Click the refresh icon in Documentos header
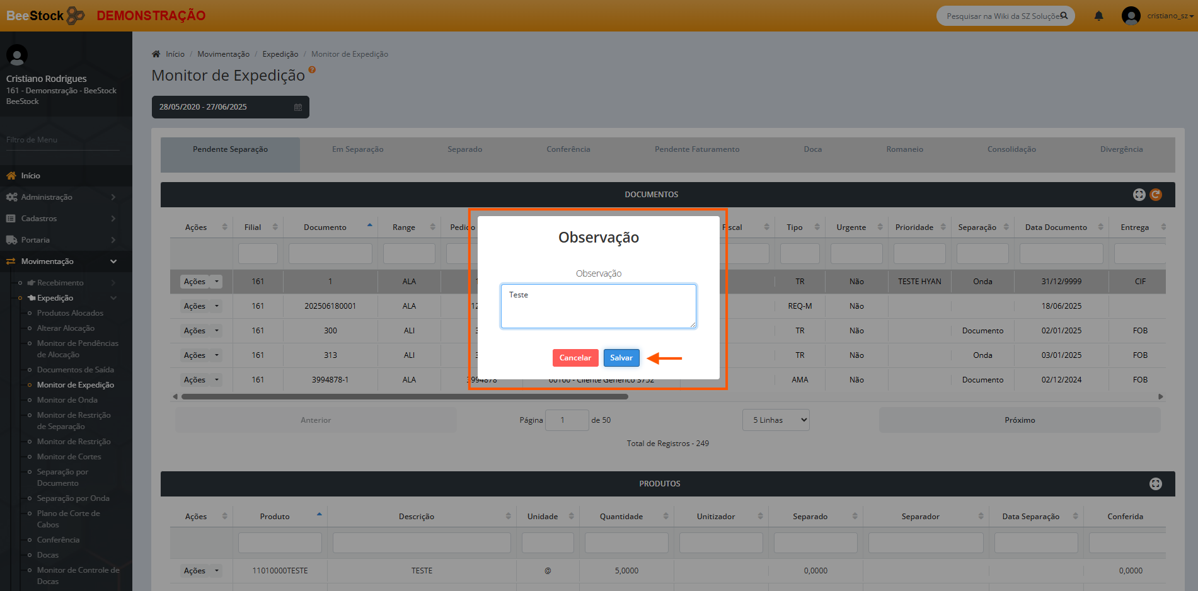Image resolution: width=1198 pixels, height=591 pixels. tap(1156, 195)
